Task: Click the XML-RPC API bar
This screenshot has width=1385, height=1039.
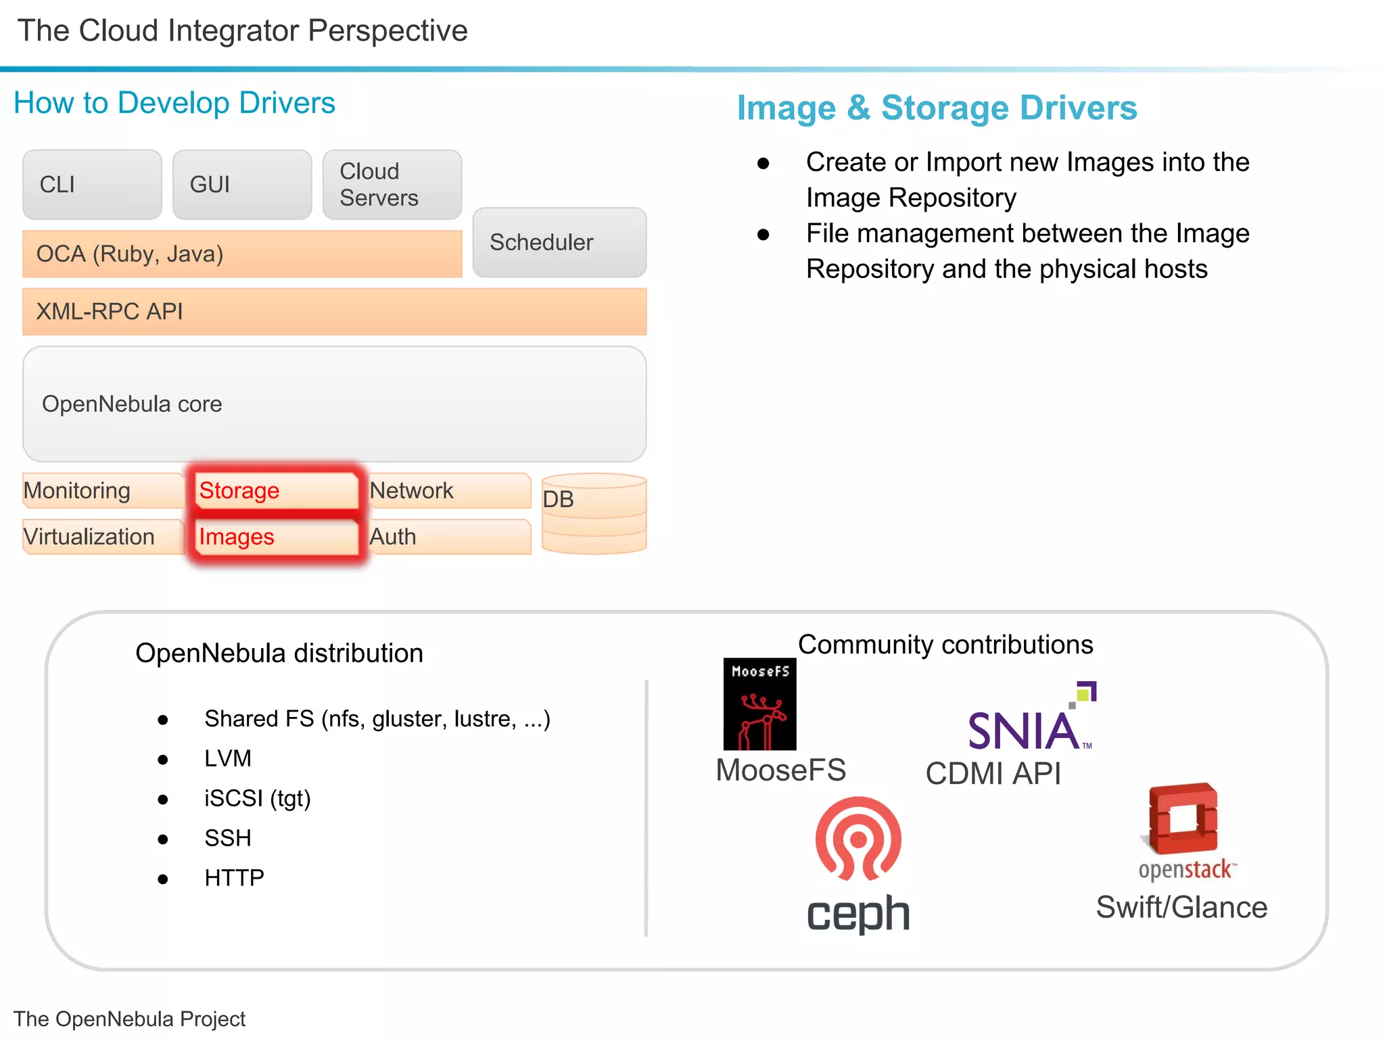Action: [x=335, y=311]
